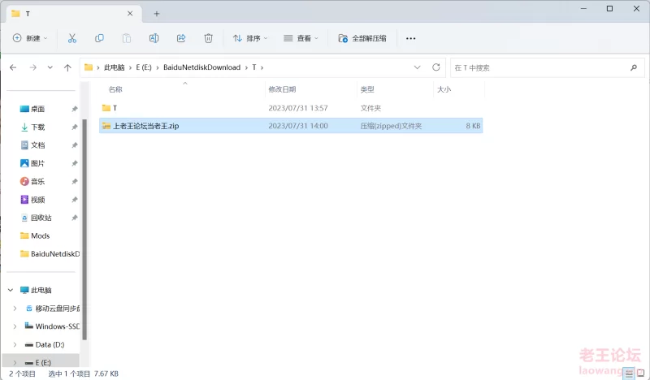Open the 下载 quick access folder
Screen dimensions: 650x380
[x=38, y=127]
